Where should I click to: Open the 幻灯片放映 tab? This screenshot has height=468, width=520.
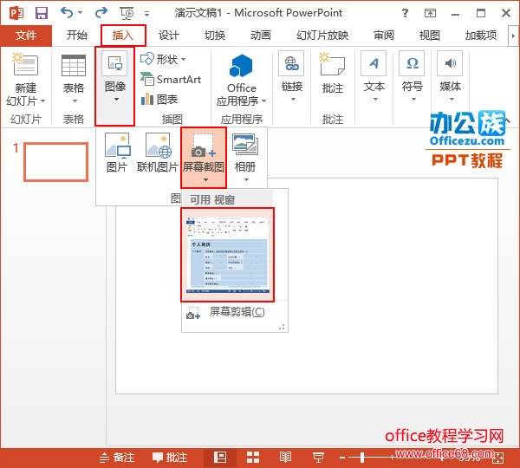tap(322, 36)
